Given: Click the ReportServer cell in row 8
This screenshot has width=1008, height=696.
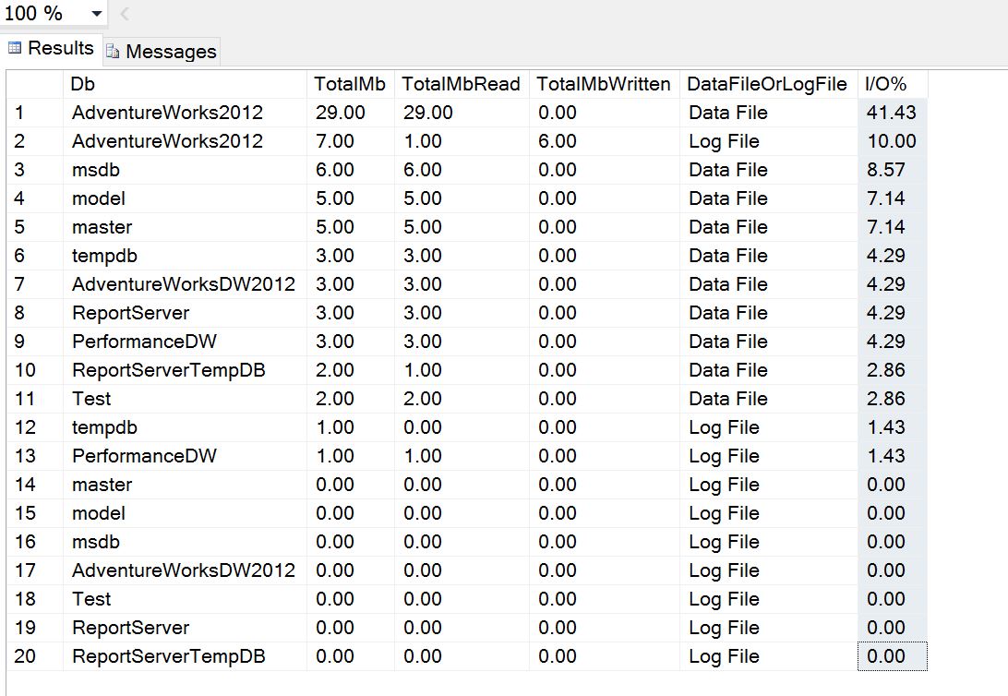Looking at the screenshot, I should click(x=186, y=313).
